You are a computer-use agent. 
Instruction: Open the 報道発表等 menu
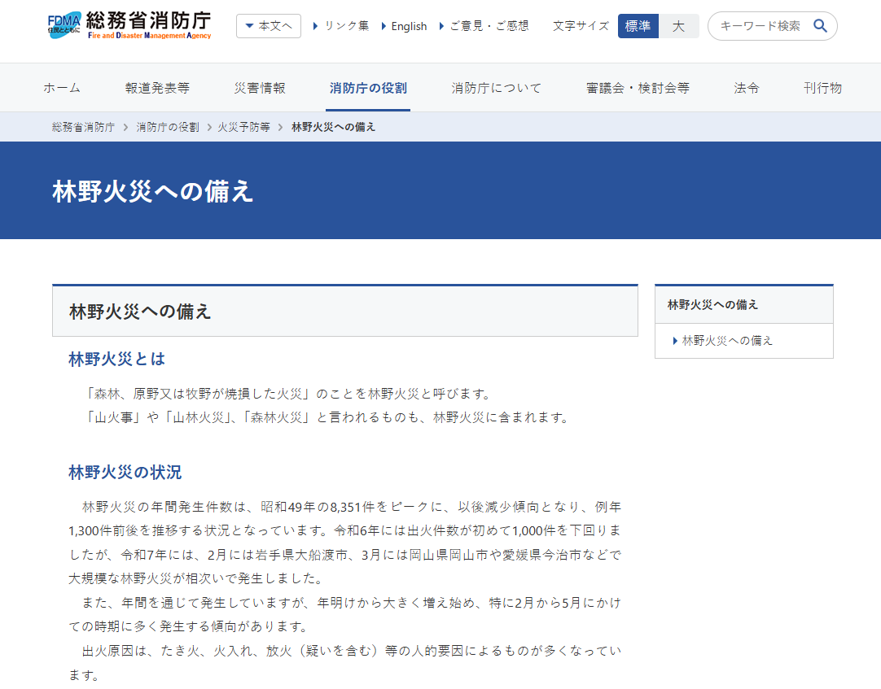[157, 88]
